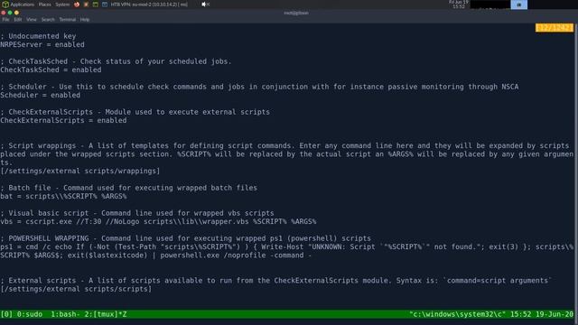Open the terminal Edit menu
The width and height of the screenshot is (578, 325).
[x=18, y=20]
